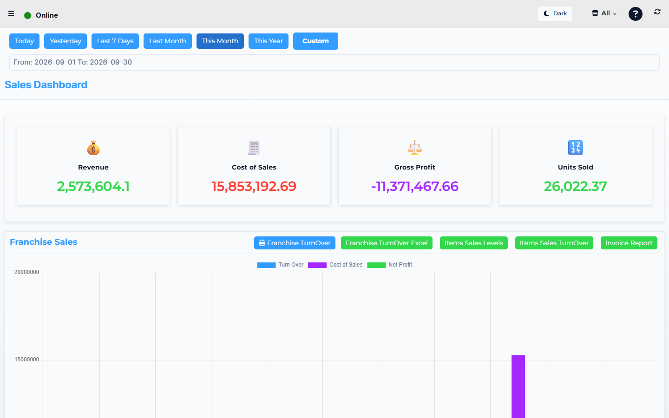Select the Last Month filter
This screenshot has width=669, height=418.
pyautogui.click(x=168, y=41)
